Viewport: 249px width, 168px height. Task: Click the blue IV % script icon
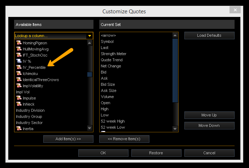pos(19,61)
